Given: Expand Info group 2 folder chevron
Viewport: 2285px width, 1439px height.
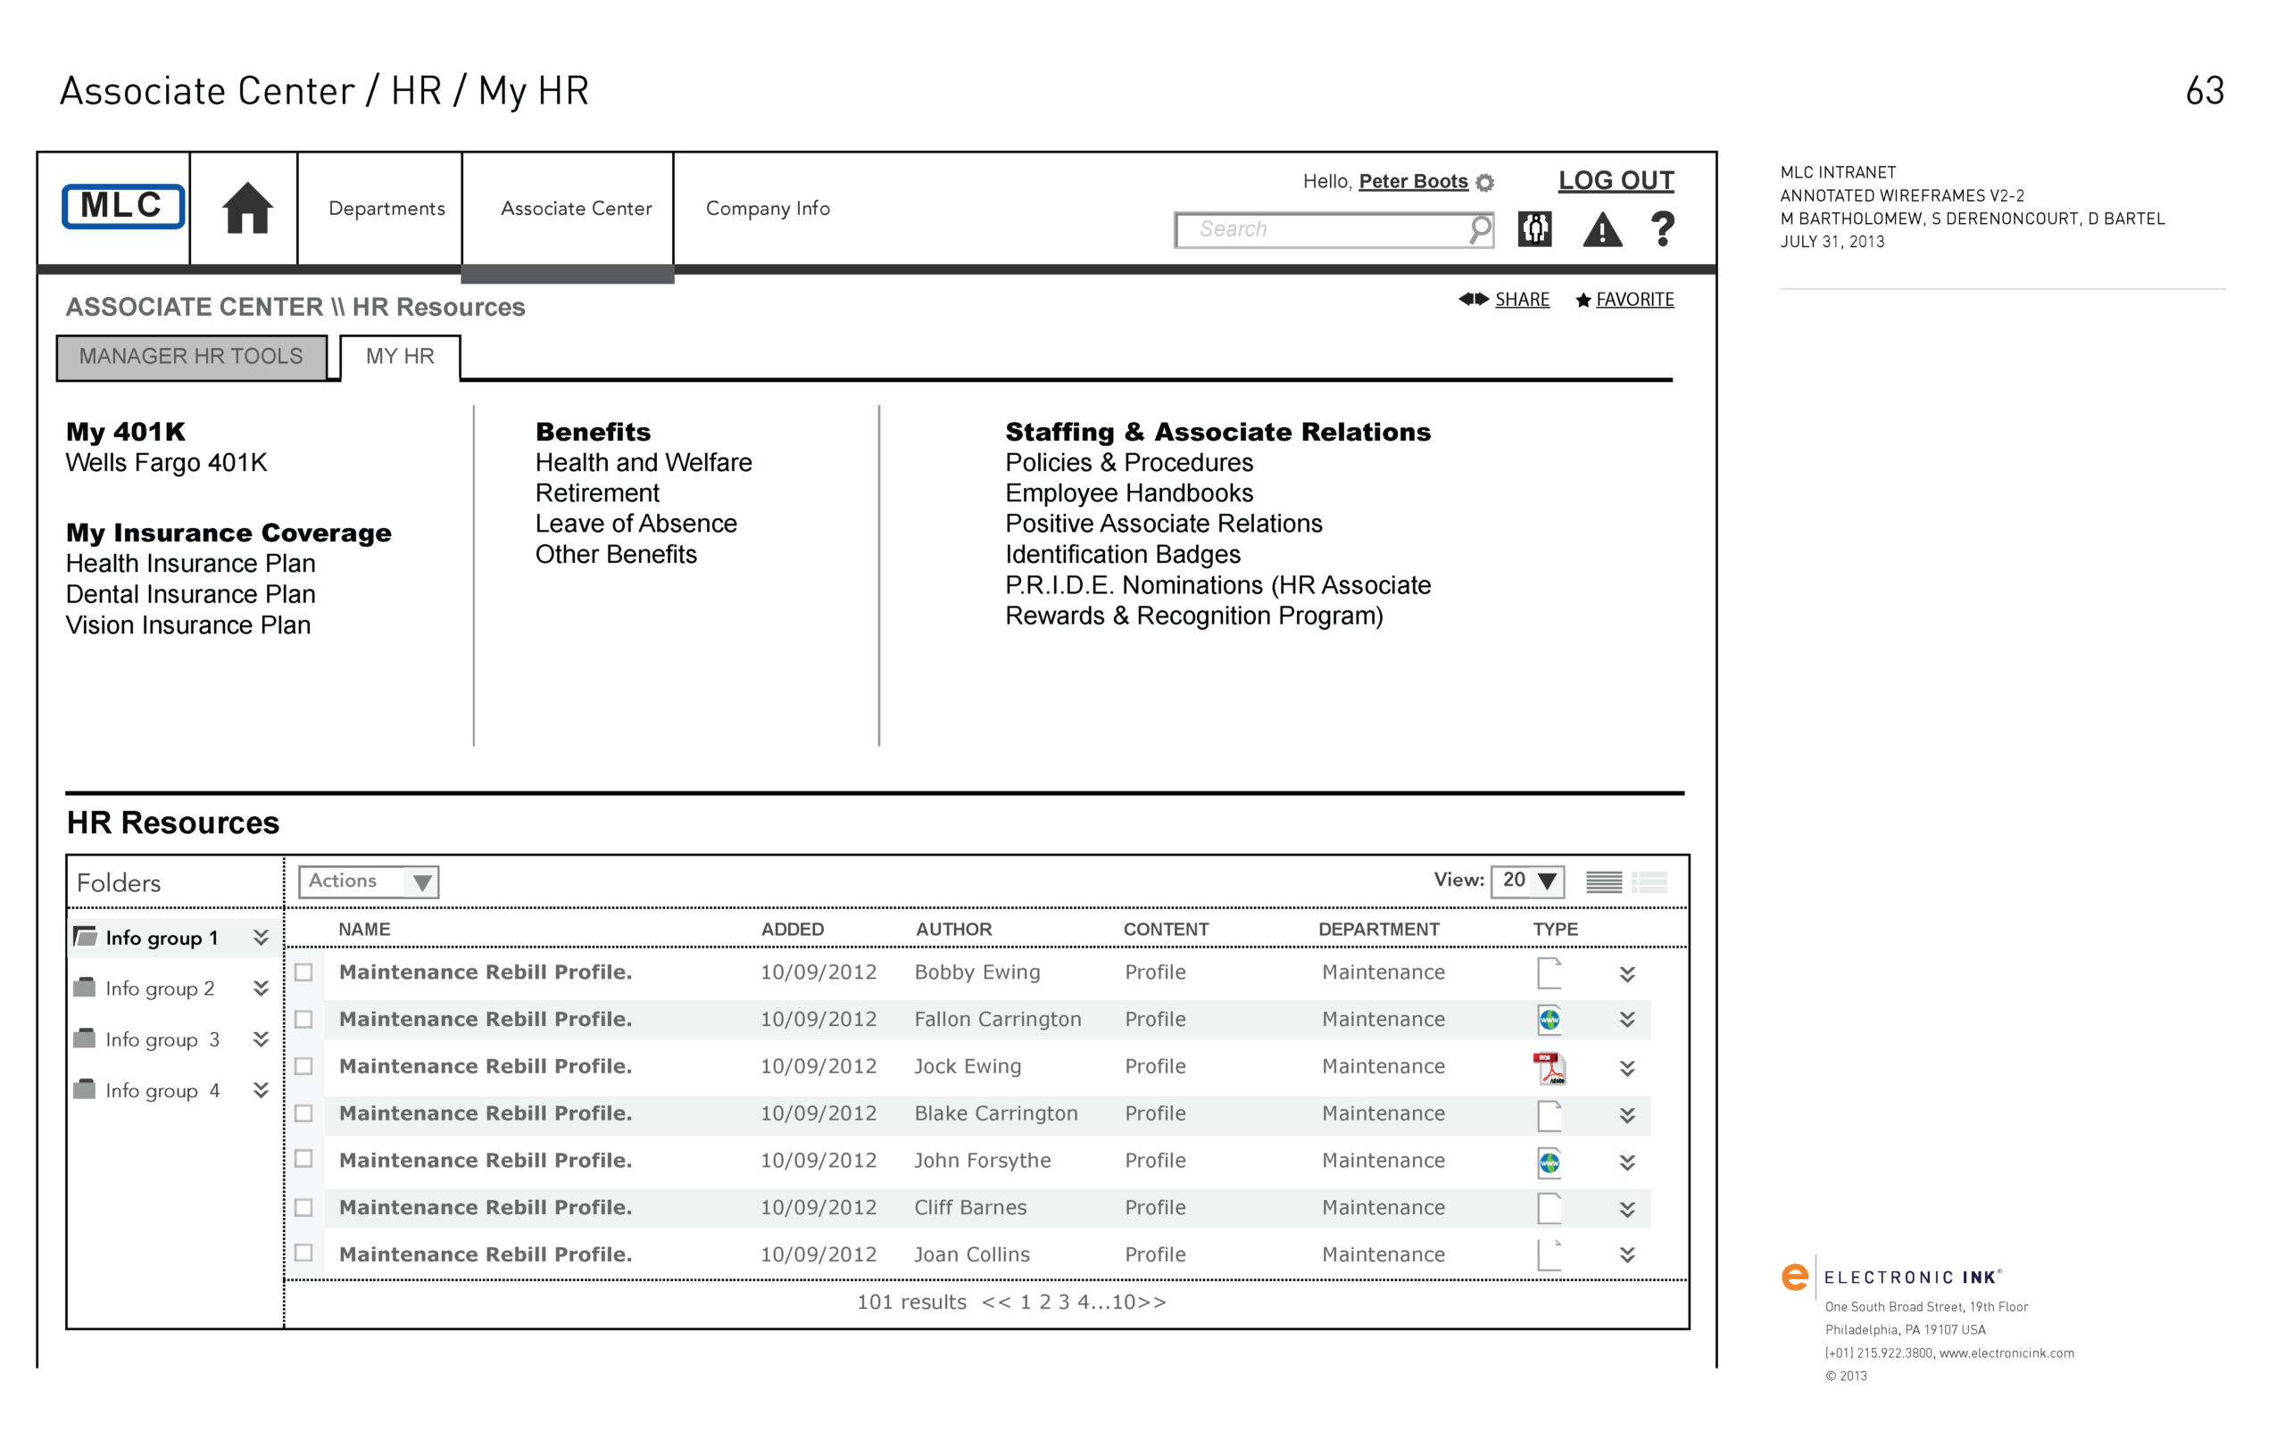Looking at the screenshot, I should pos(261,988).
